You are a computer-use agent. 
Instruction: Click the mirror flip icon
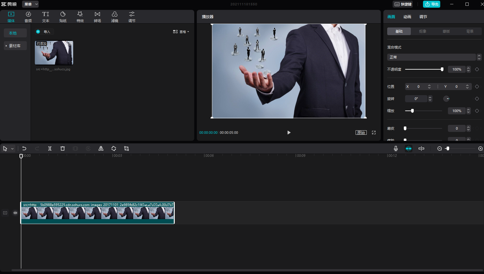(x=101, y=148)
